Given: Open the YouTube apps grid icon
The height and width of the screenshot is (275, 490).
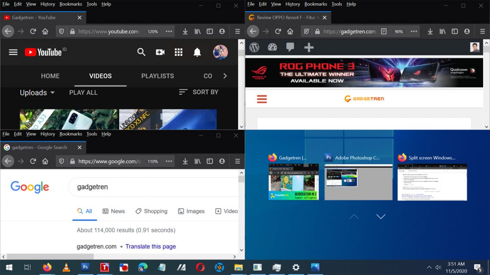Looking at the screenshot, I should coord(178,52).
